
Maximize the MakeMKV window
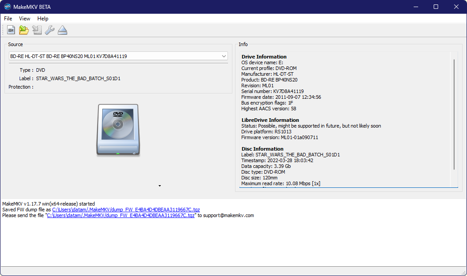click(x=436, y=7)
